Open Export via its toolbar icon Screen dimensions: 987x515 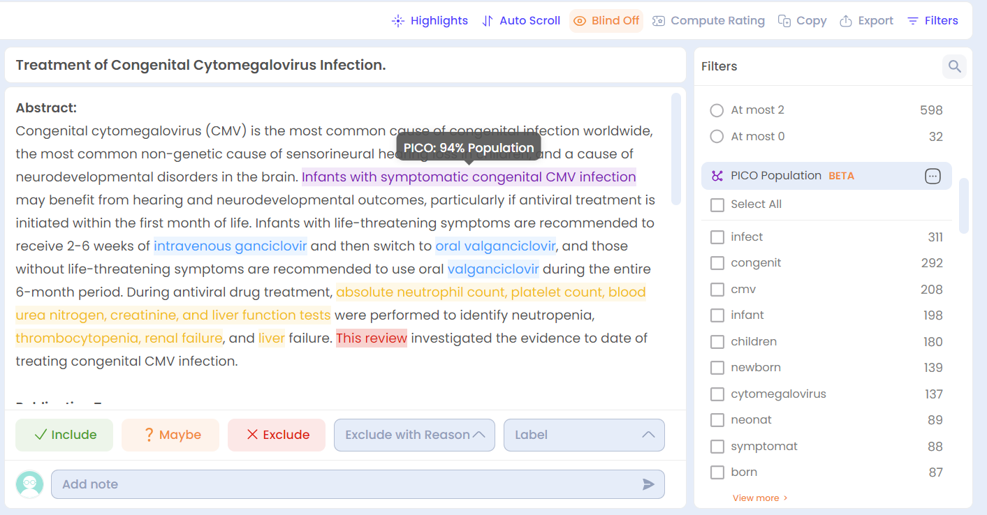tap(846, 20)
